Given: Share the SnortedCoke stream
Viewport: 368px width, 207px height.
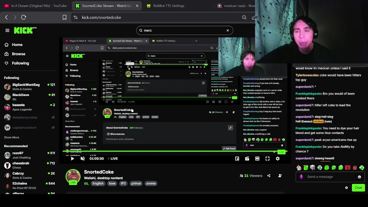Looking at the screenshot, I should coord(269,176).
